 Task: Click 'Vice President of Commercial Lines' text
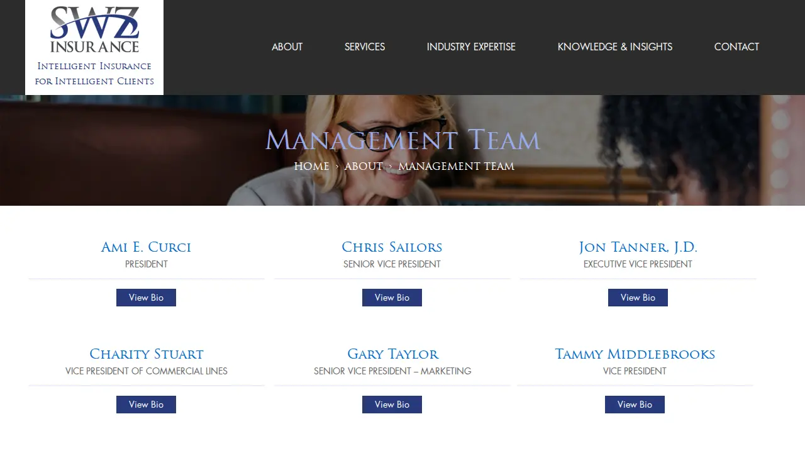(x=146, y=371)
